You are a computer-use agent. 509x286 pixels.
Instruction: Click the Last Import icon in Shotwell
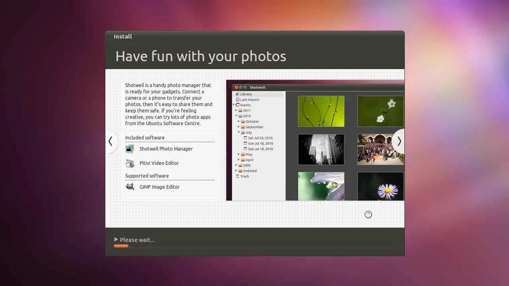click(237, 100)
